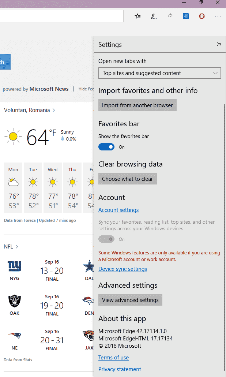Click the New England Patriots logo
Image resolution: width=226 pixels, height=377 pixels.
tap(14, 335)
